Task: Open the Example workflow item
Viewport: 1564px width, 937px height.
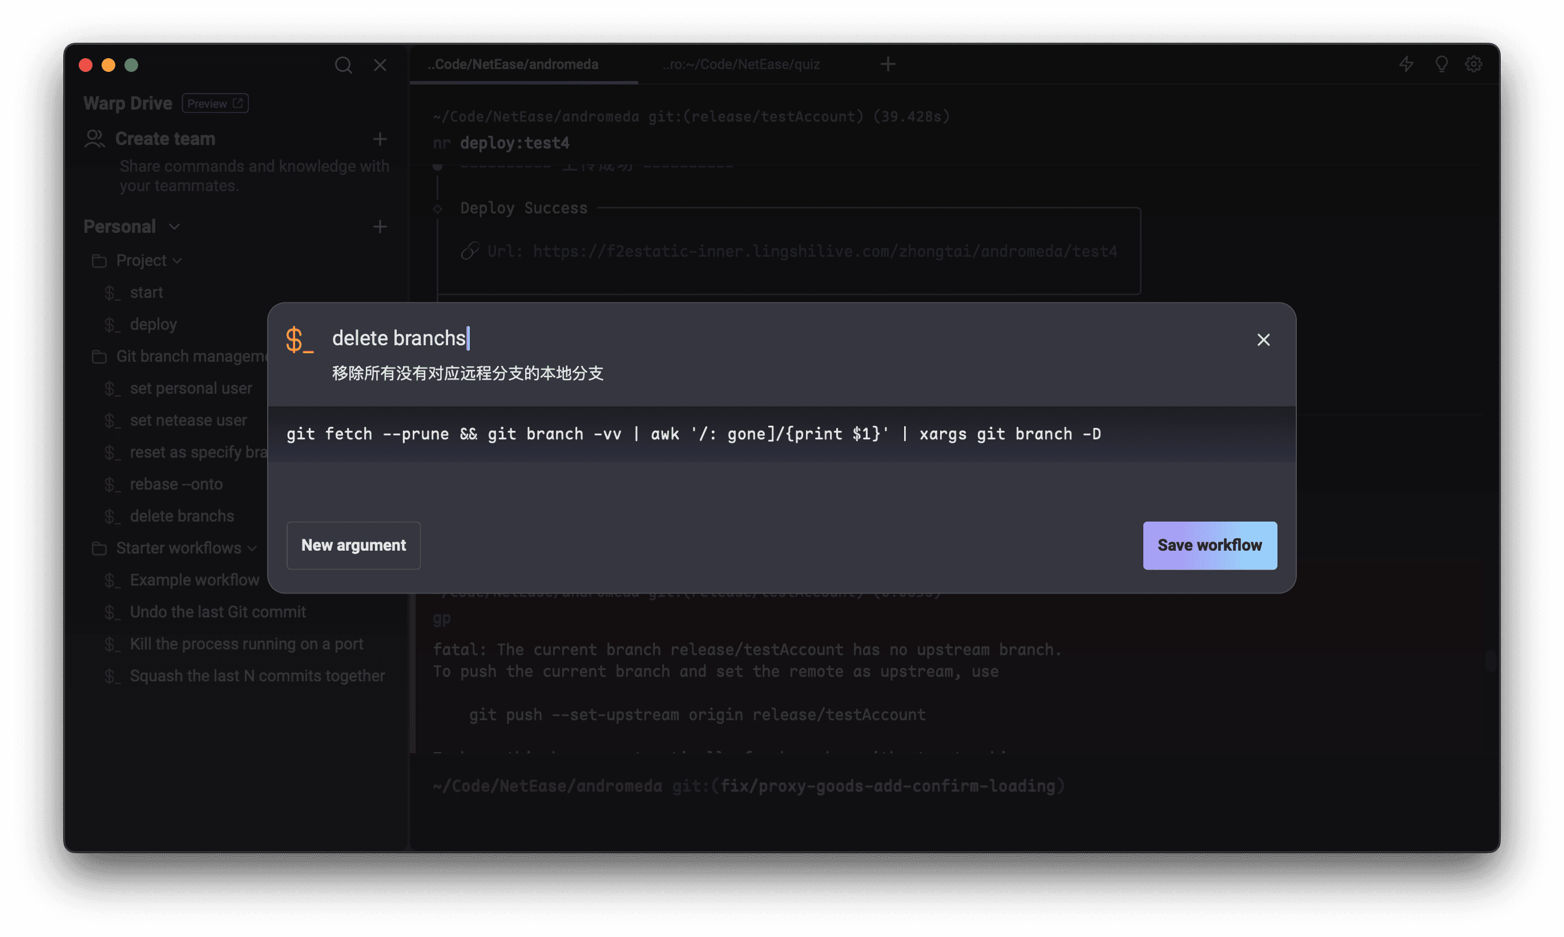Action: coord(195,580)
